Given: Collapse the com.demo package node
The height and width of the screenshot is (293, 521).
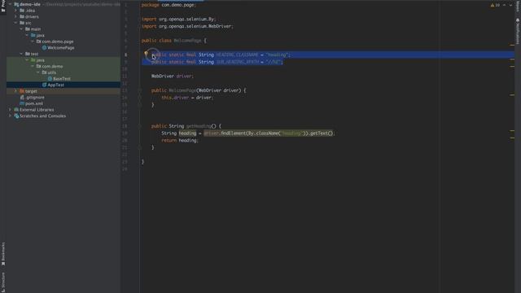Looking at the screenshot, I should click(x=33, y=67).
